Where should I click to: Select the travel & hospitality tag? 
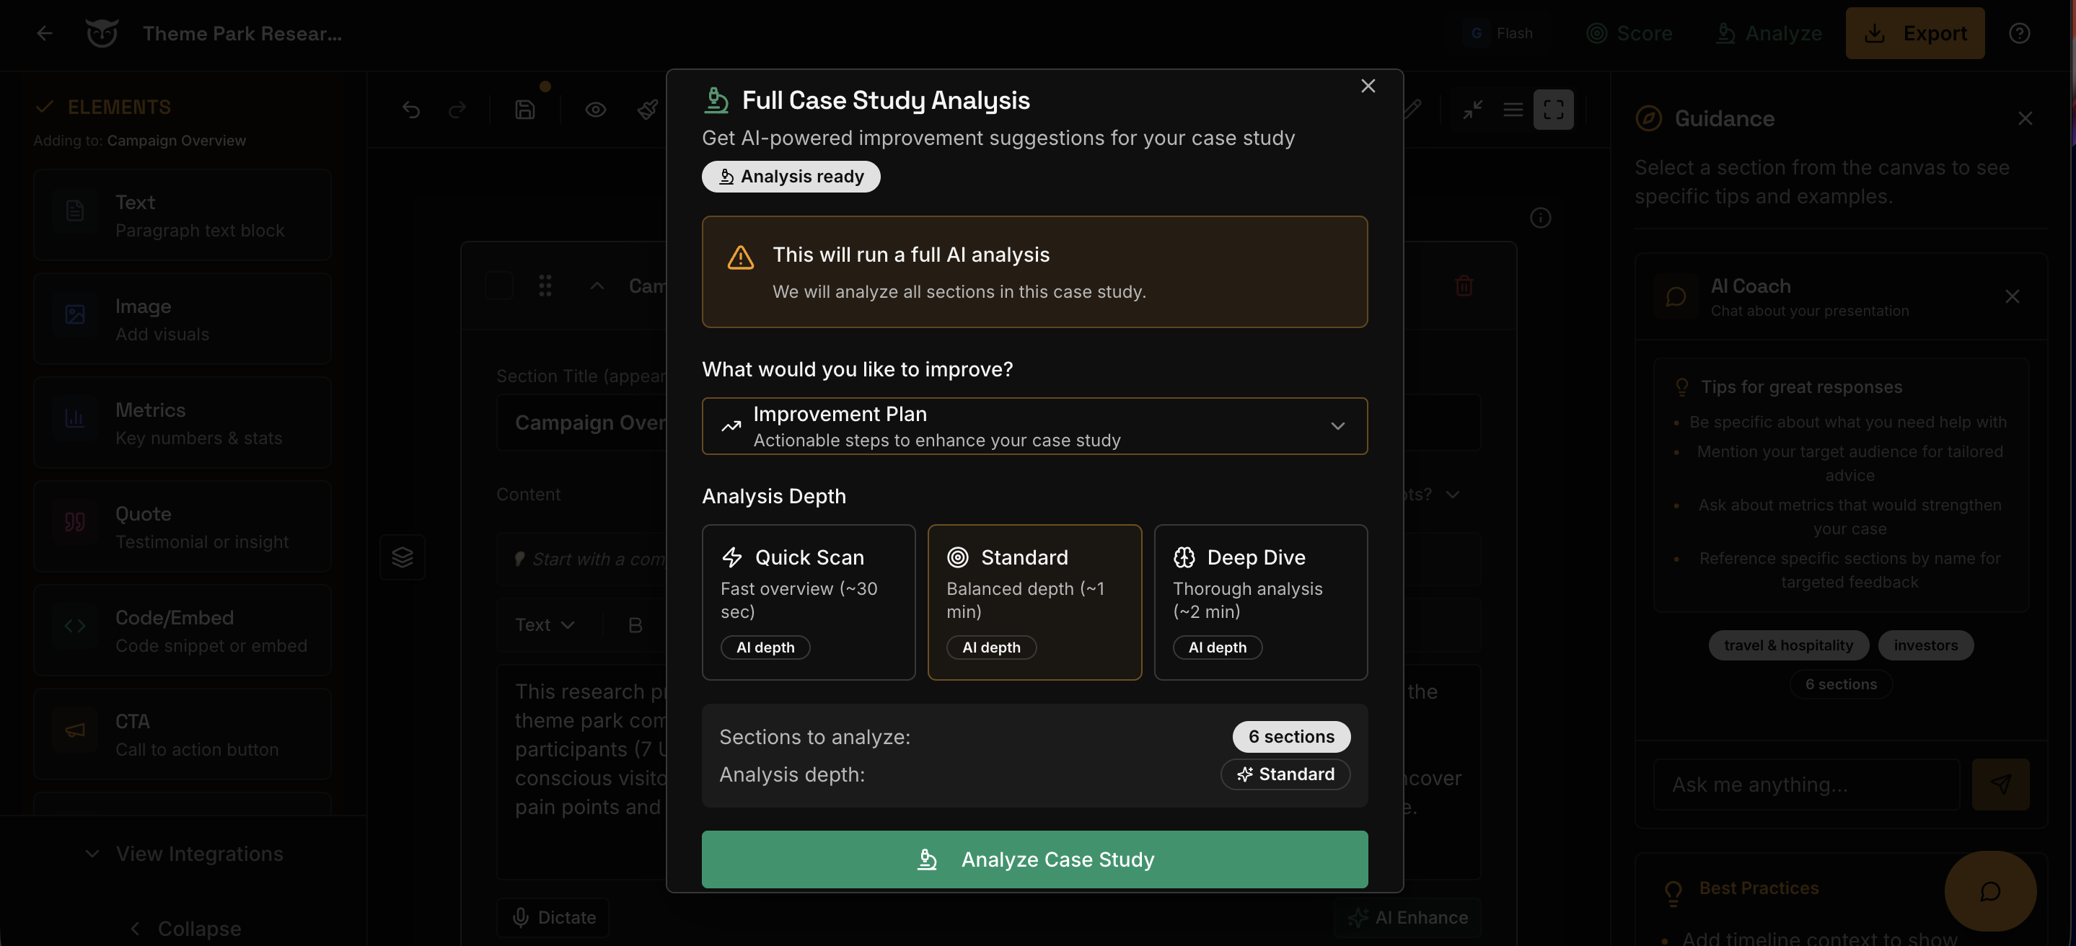[x=1788, y=645]
